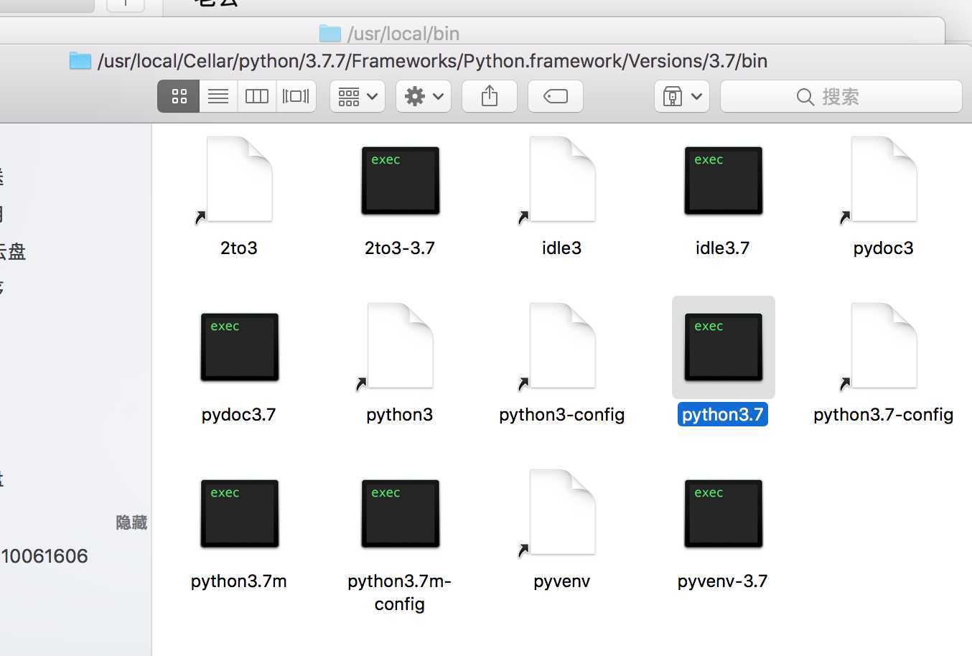Click the 10061606 sidebar item
The image size is (972, 656).
45,556
